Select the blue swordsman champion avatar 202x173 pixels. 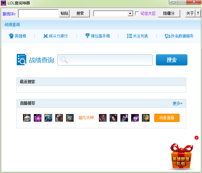coord(124,118)
